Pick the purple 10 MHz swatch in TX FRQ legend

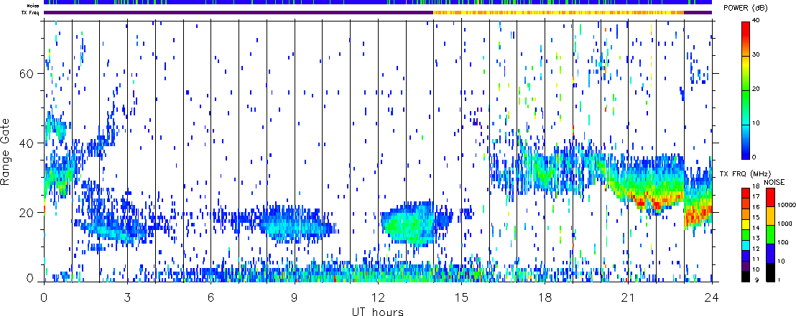(x=746, y=267)
